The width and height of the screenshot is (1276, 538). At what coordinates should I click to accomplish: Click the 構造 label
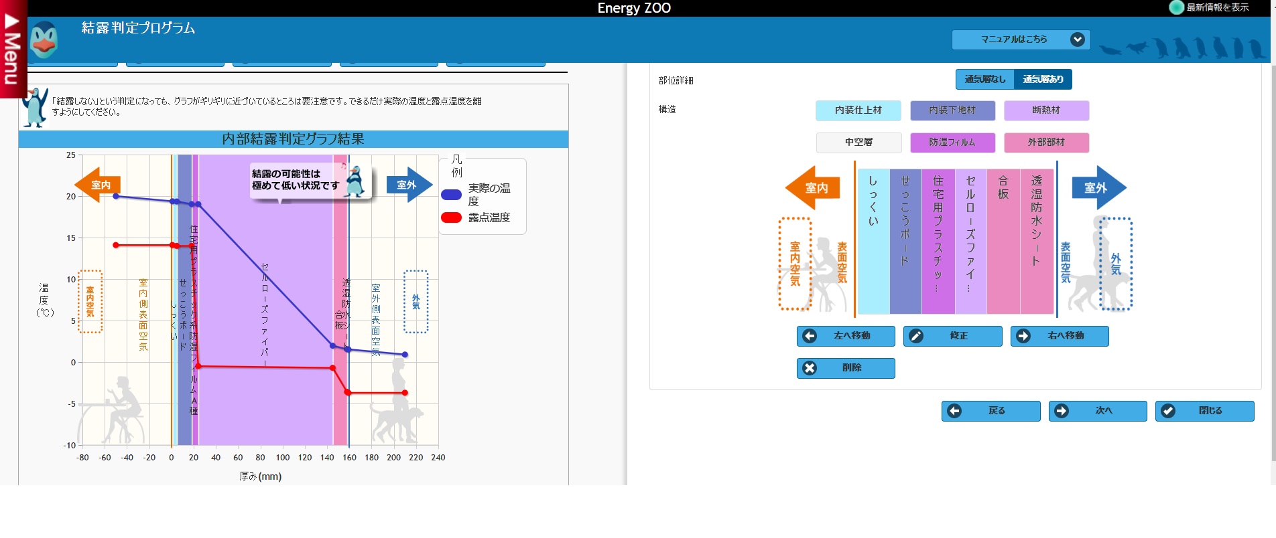(x=667, y=109)
